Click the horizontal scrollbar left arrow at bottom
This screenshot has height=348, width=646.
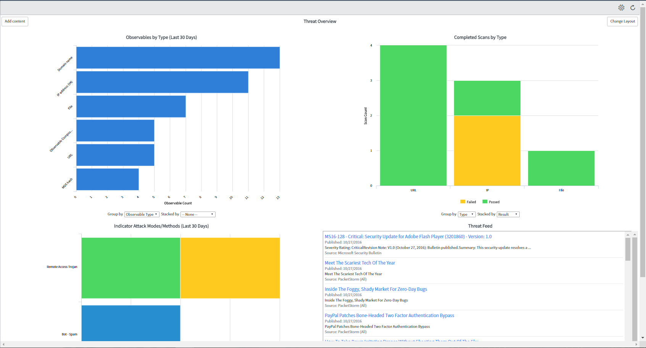[3, 345]
